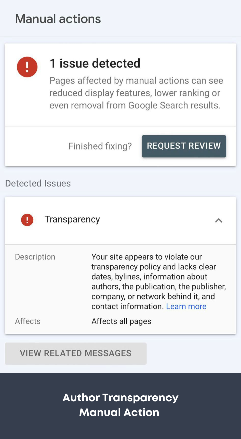Select the 'Affects all pages' value

(x=121, y=321)
